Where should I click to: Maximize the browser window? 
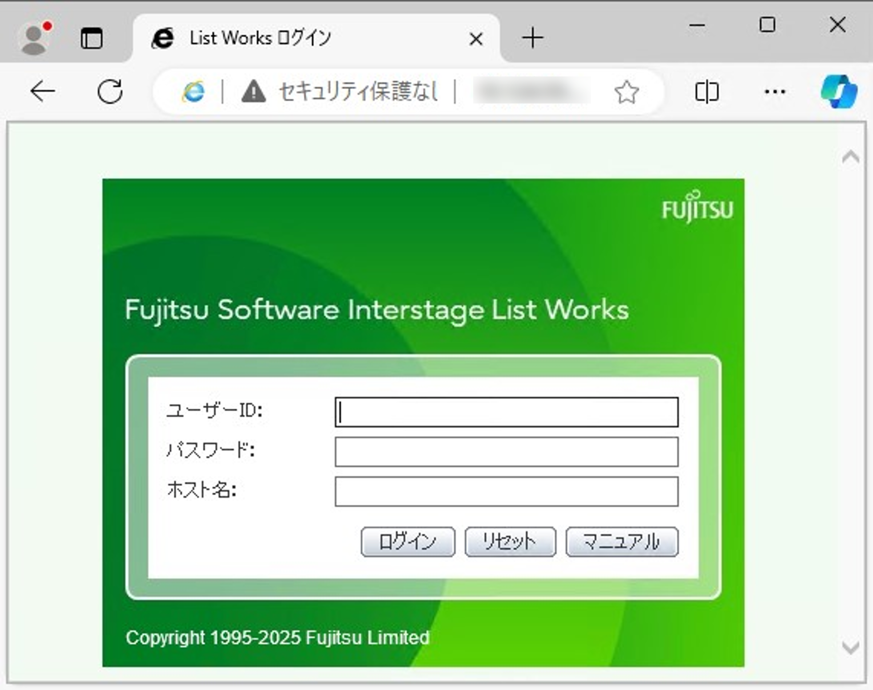coord(767,25)
